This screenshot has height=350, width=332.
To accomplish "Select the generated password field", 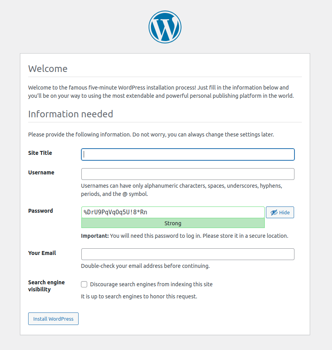I will pos(173,212).
